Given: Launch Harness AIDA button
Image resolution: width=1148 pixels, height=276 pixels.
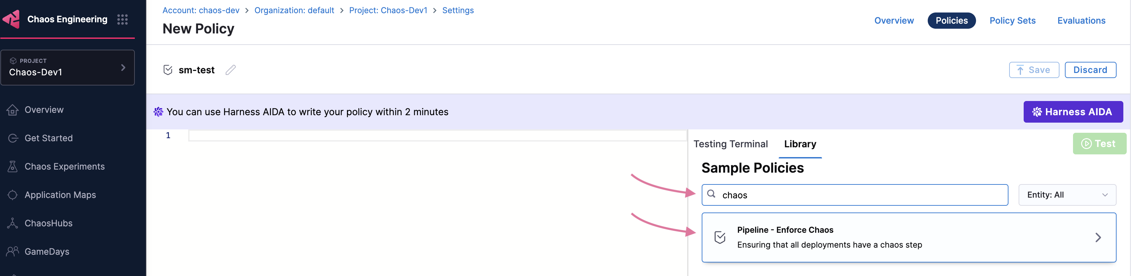Looking at the screenshot, I should click(x=1073, y=112).
